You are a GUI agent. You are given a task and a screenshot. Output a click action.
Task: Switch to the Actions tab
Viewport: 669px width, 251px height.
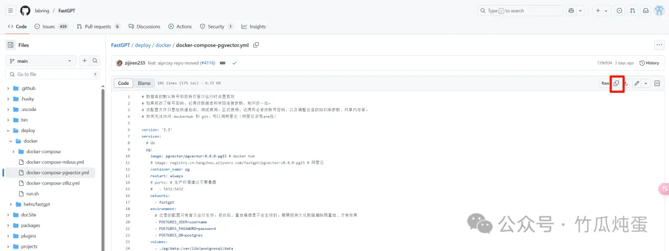click(x=180, y=27)
